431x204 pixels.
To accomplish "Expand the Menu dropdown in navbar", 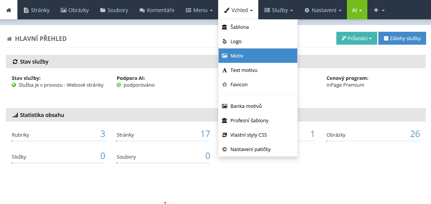I will 199,10.
